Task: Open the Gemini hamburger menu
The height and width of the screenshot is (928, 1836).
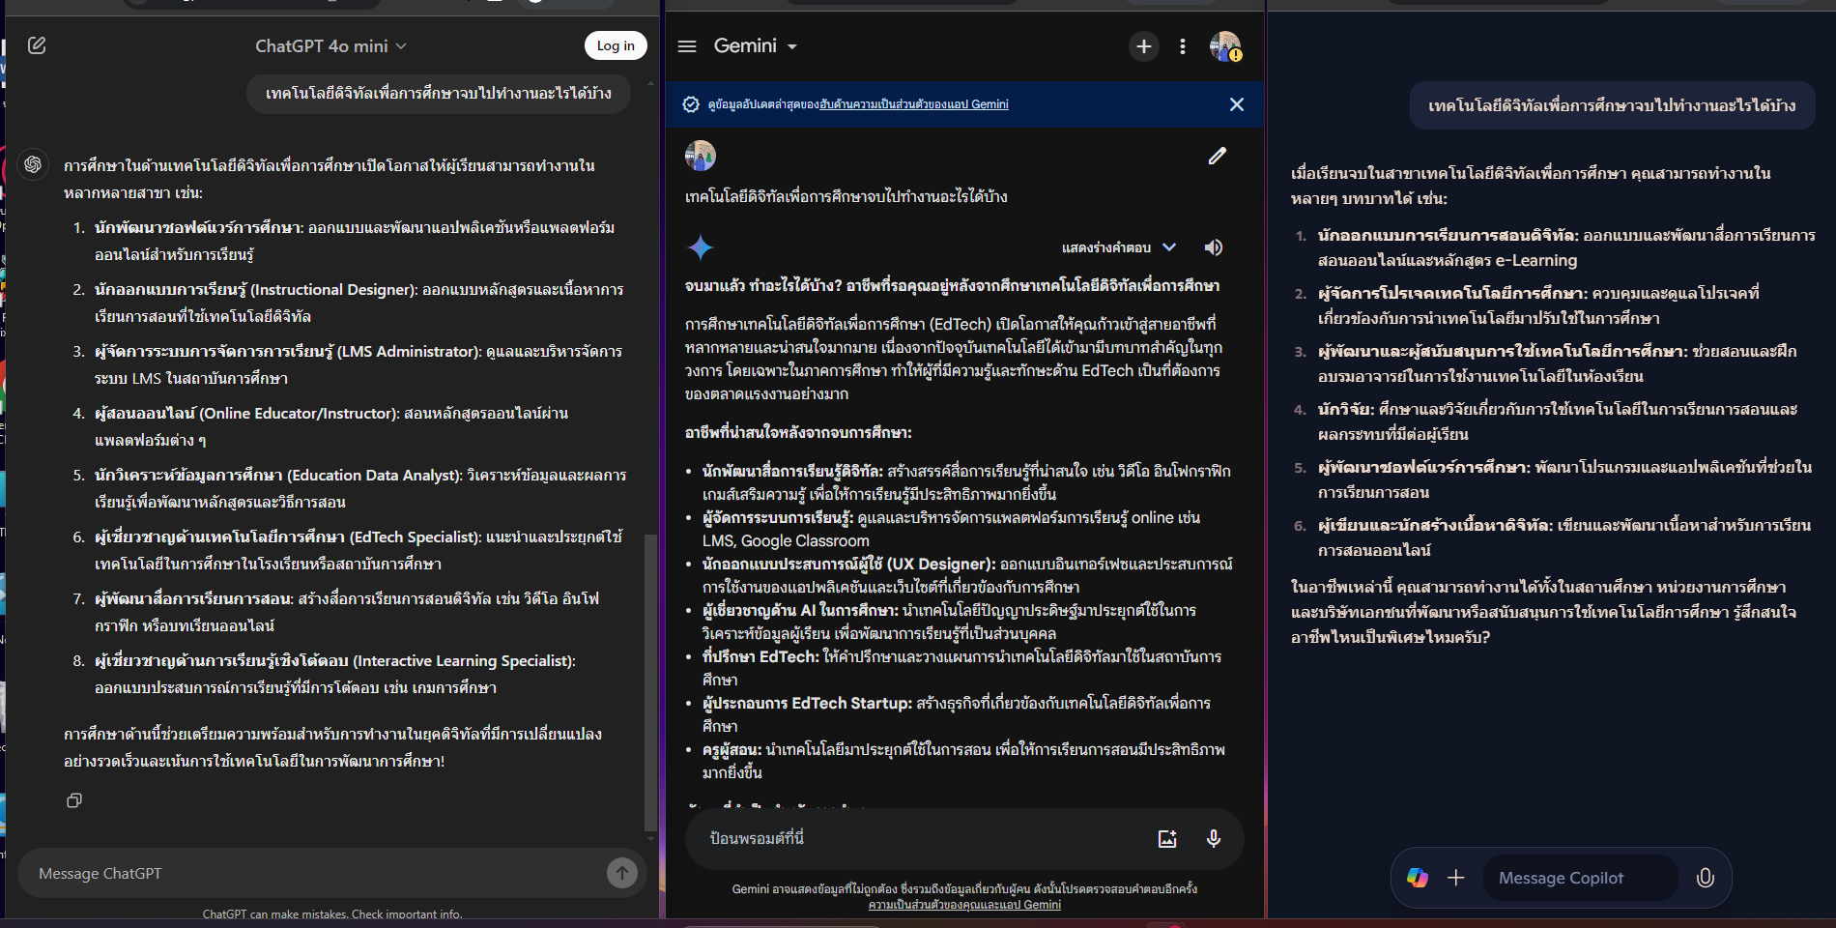Action: click(687, 46)
